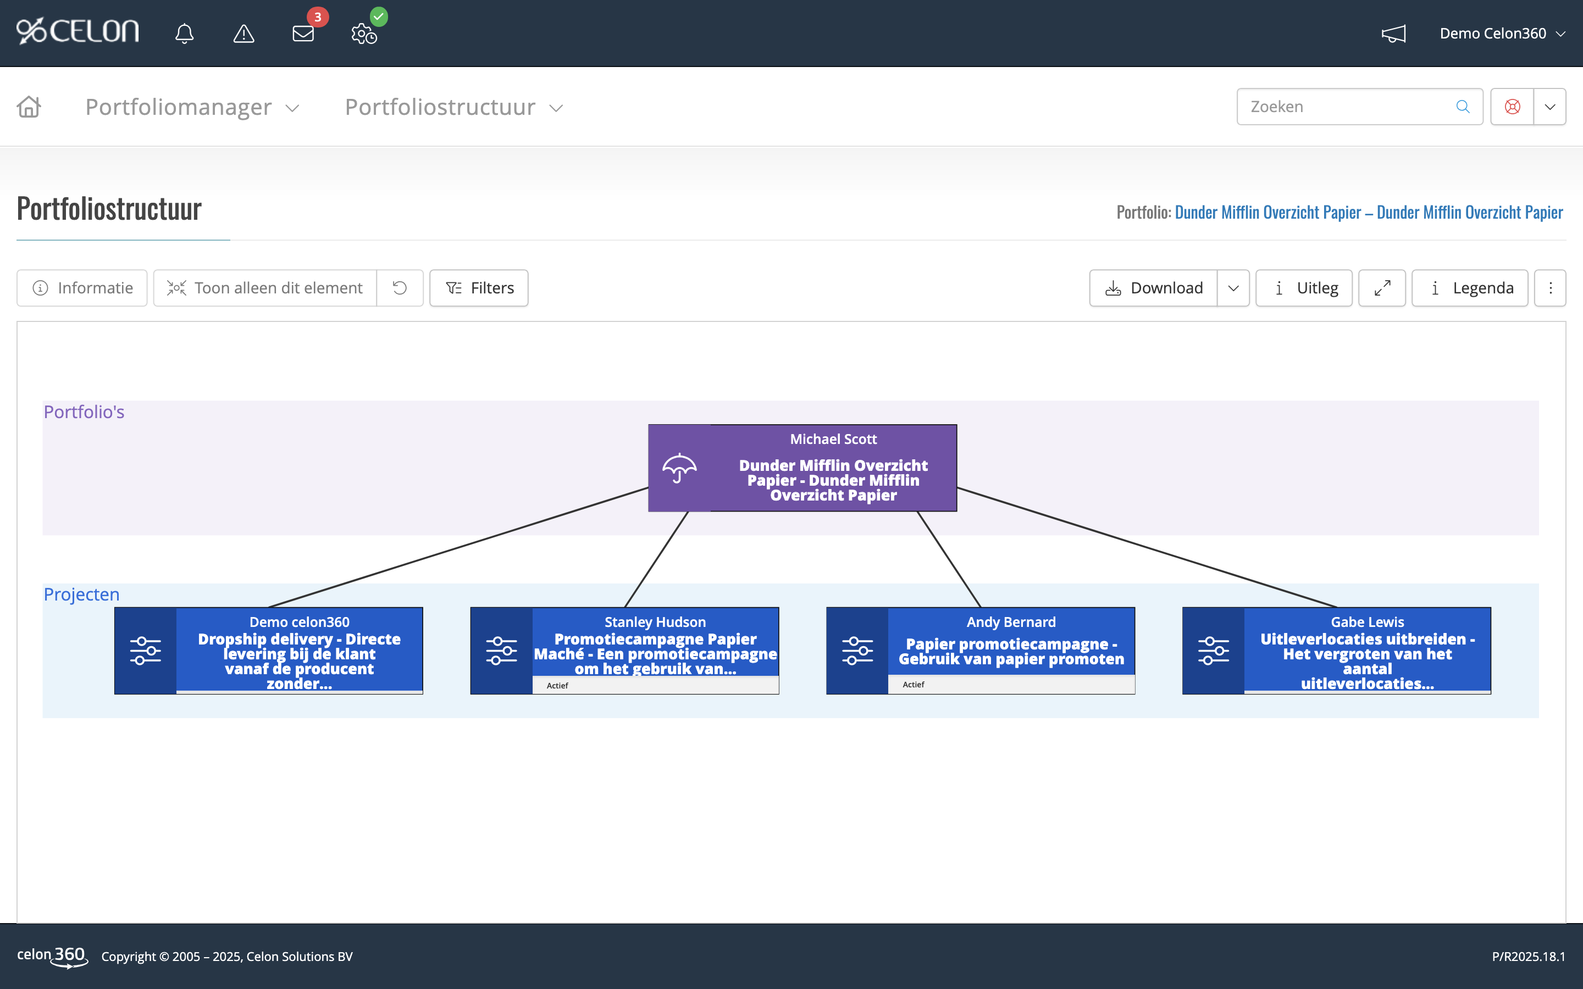Image resolution: width=1583 pixels, height=989 pixels.
Task: Go to the home icon
Action: pos(29,107)
